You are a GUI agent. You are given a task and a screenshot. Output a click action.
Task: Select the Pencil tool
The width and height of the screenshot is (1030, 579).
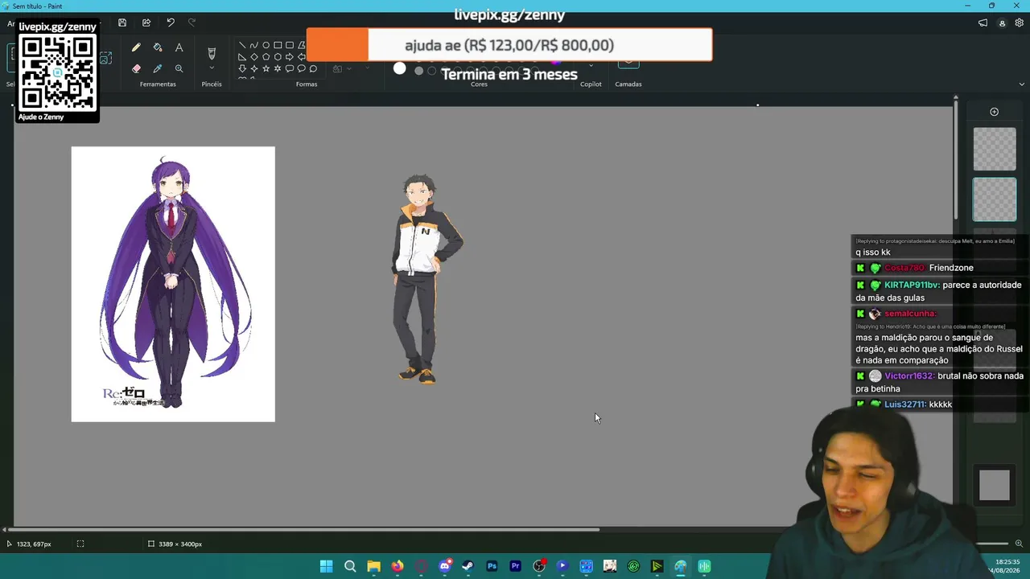[x=136, y=48]
